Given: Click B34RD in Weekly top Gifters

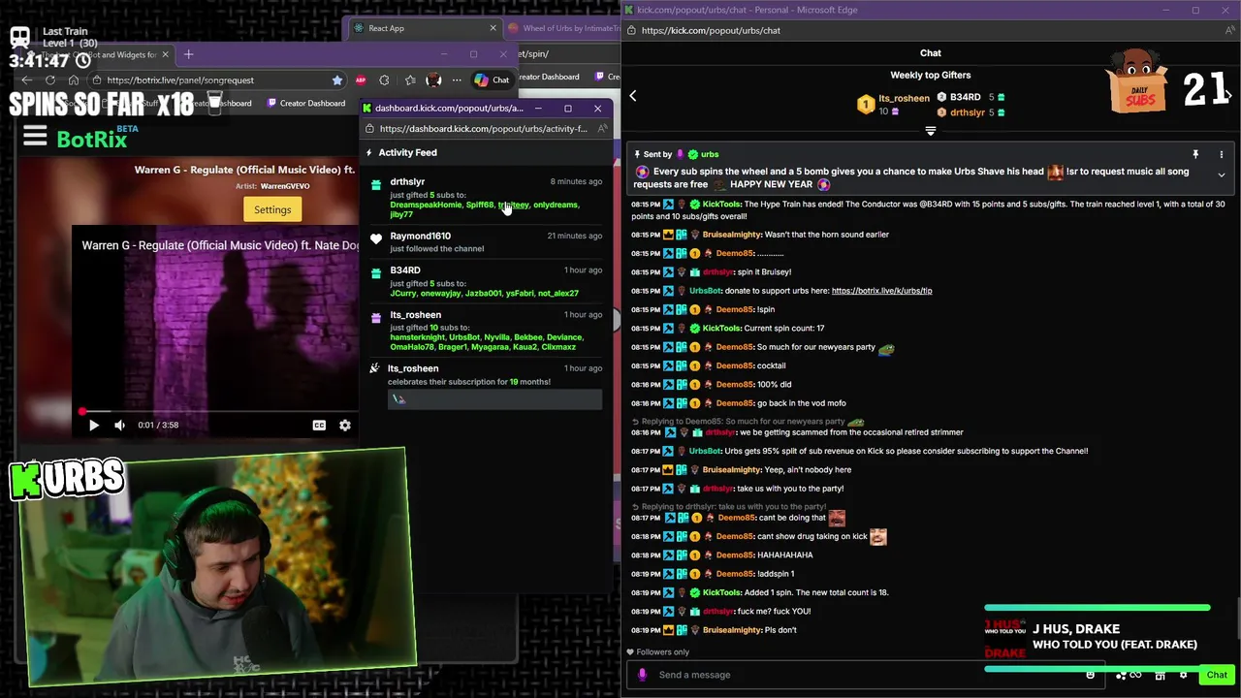Looking at the screenshot, I should tap(965, 97).
